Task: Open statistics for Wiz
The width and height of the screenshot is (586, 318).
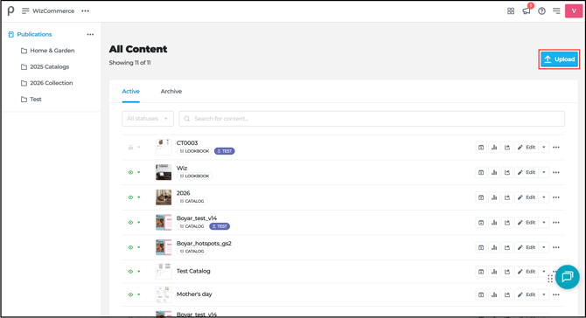Action: 494,172
